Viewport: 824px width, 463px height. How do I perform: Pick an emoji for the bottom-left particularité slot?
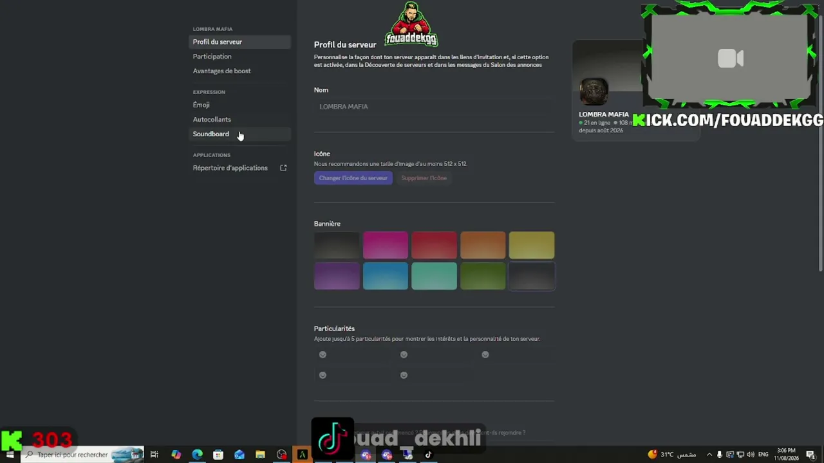point(323,375)
